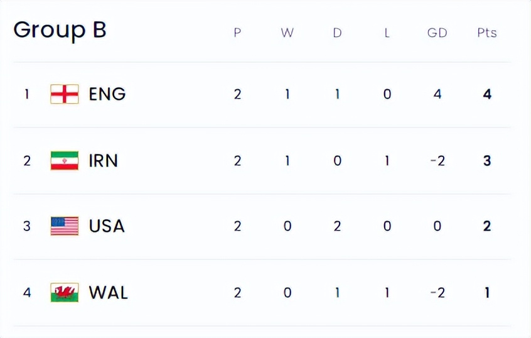531x338 pixels.
Task: Click the D column header
Action: 337,33
